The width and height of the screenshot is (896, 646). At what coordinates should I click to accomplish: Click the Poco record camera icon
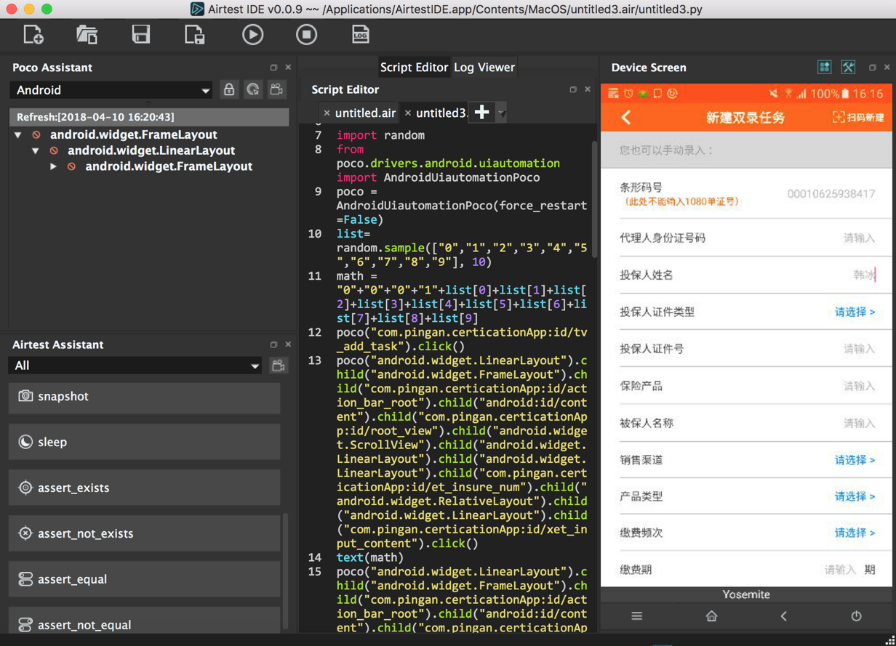pyautogui.click(x=276, y=90)
